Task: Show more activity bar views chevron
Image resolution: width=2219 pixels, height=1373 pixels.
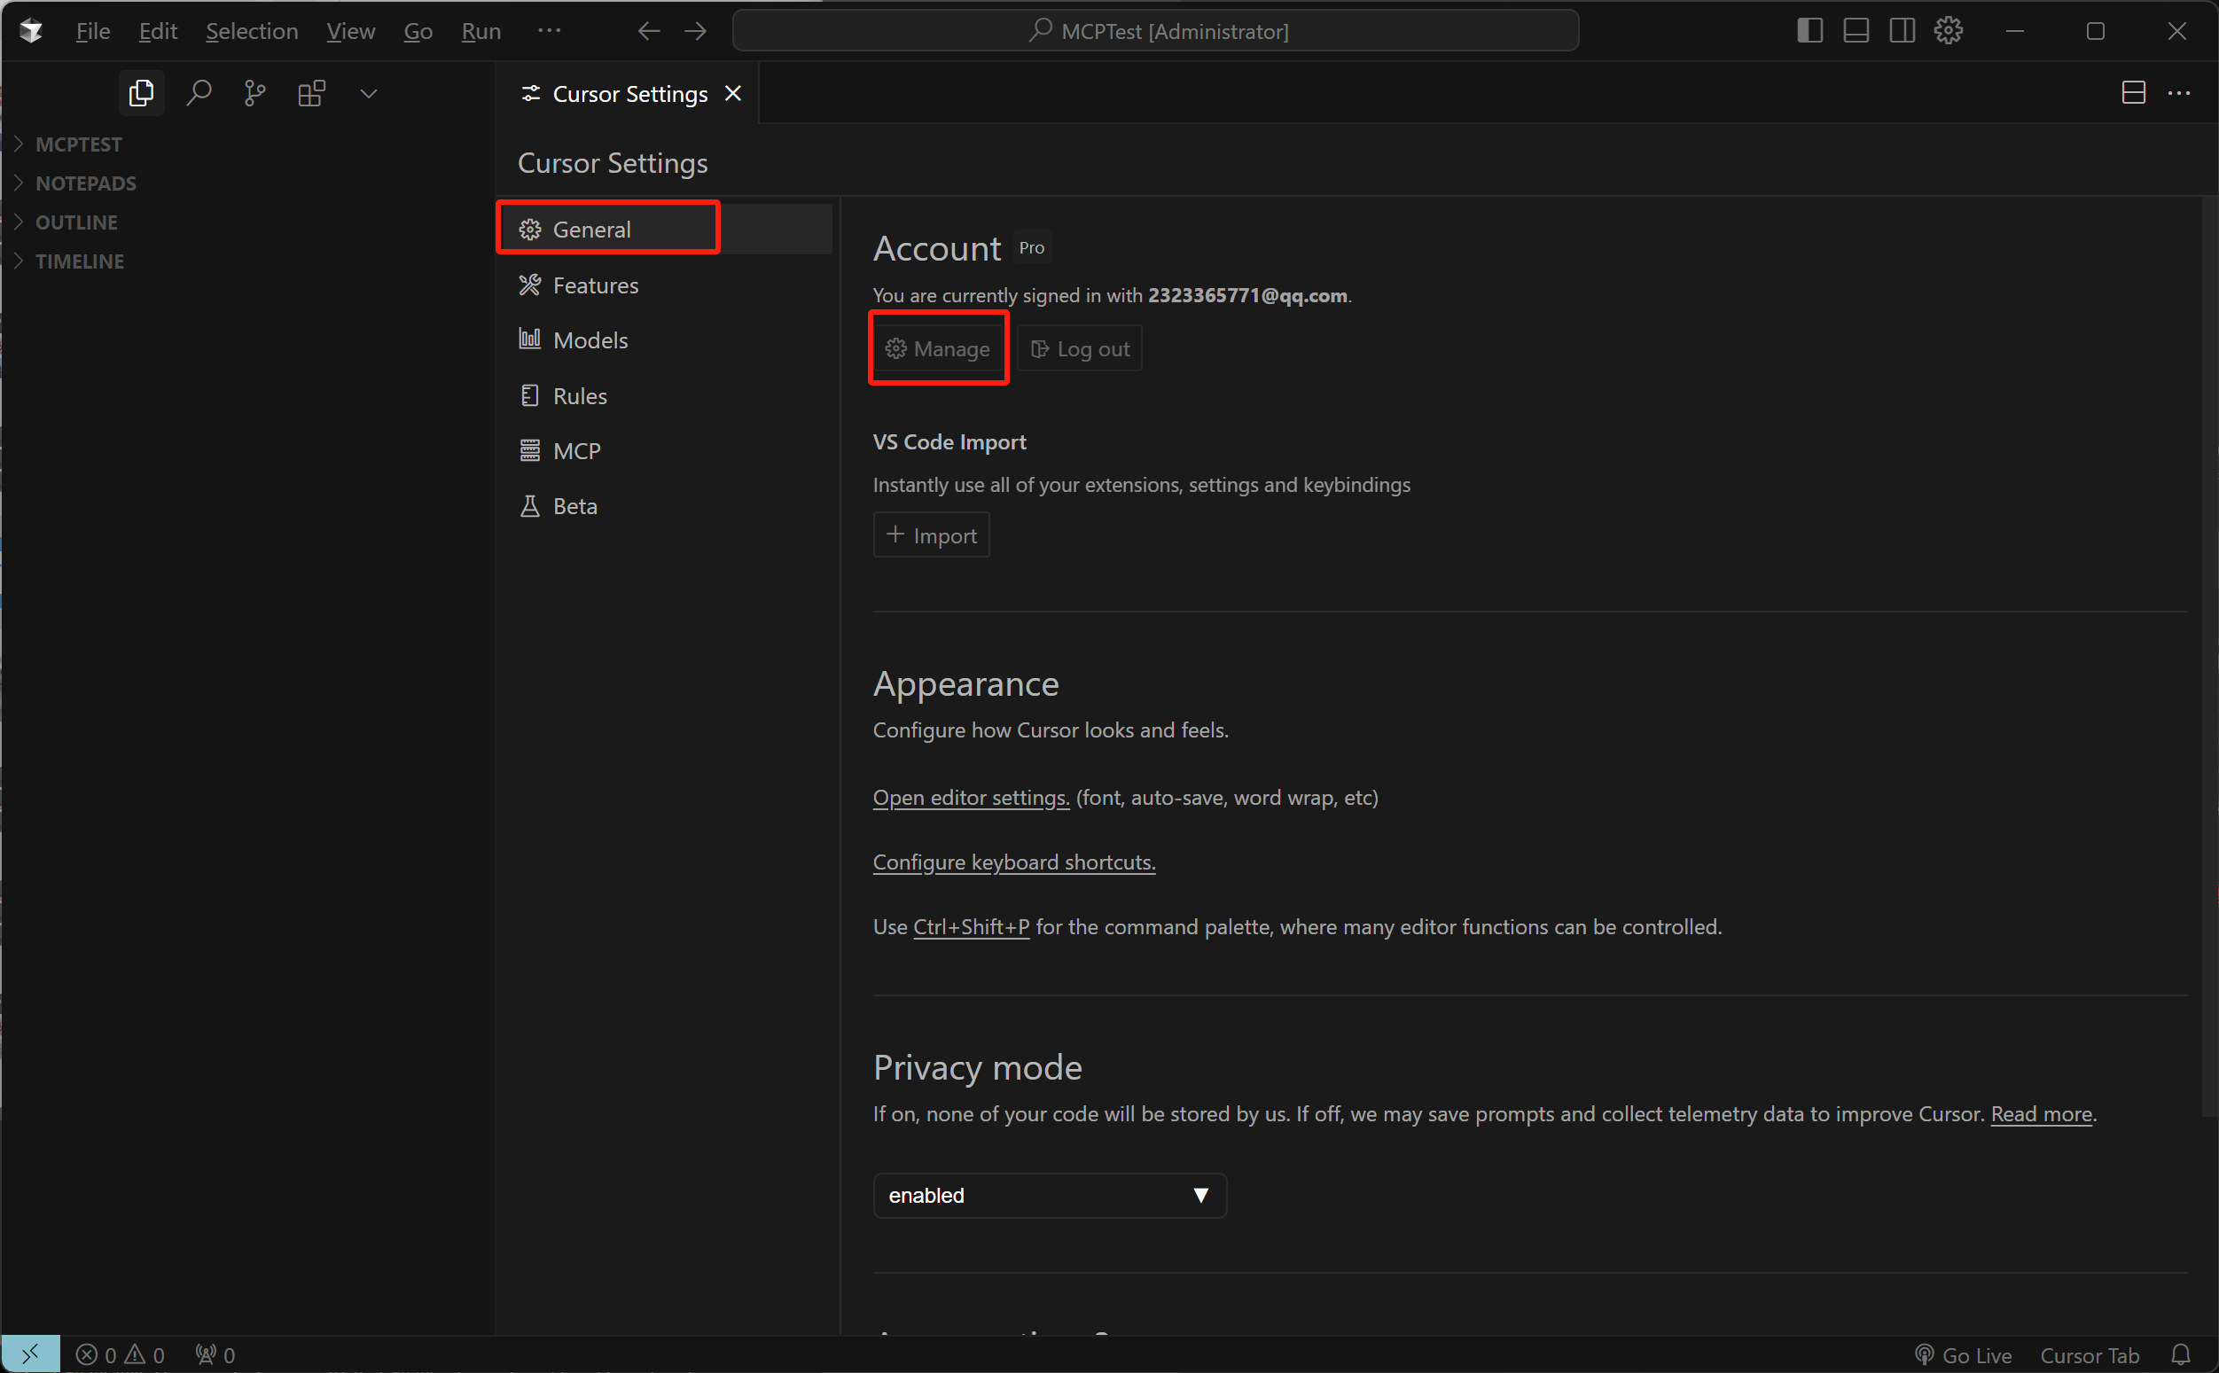Action: click(x=369, y=94)
